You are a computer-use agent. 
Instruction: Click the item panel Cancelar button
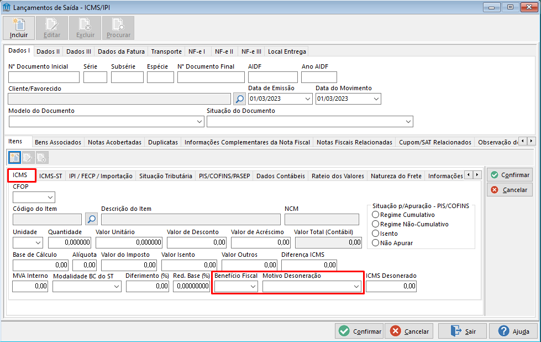pos(510,190)
